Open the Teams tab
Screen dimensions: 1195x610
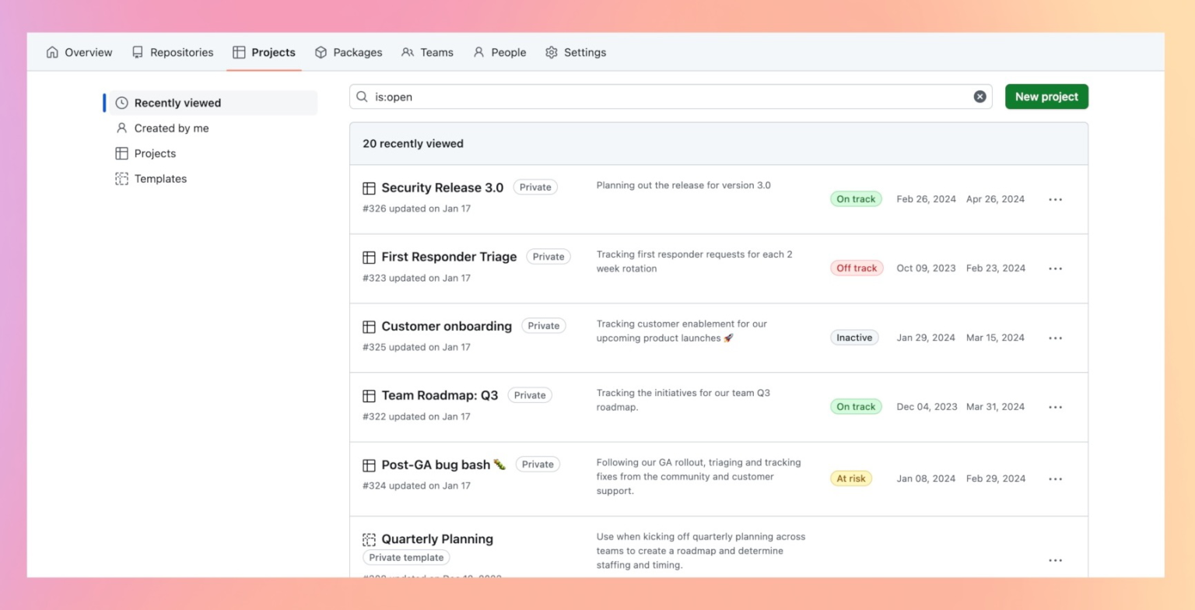pyautogui.click(x=428, y=52)
